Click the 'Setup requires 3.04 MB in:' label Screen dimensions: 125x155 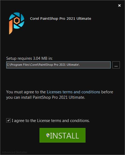(29, 58)
